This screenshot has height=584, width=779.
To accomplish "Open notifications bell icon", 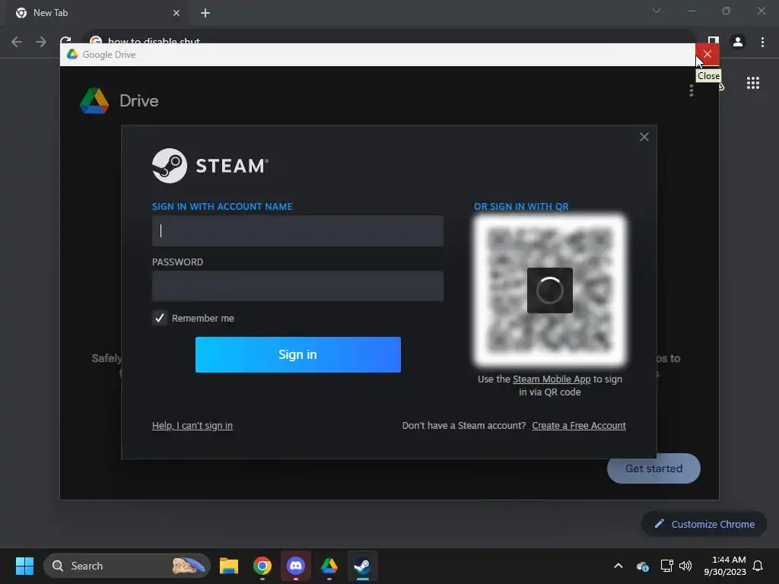I will (758, 566).
